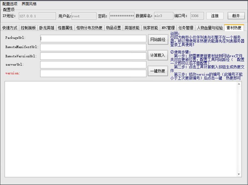Click the 网站路径 button

click(158, 40)
